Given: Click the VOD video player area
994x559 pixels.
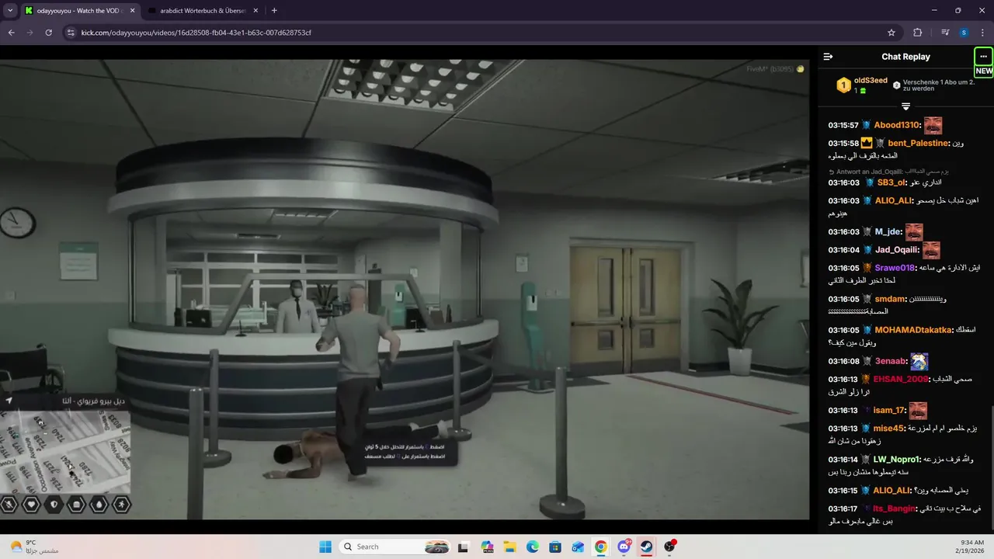Looking at the screenshot, I should coord(405,290).
